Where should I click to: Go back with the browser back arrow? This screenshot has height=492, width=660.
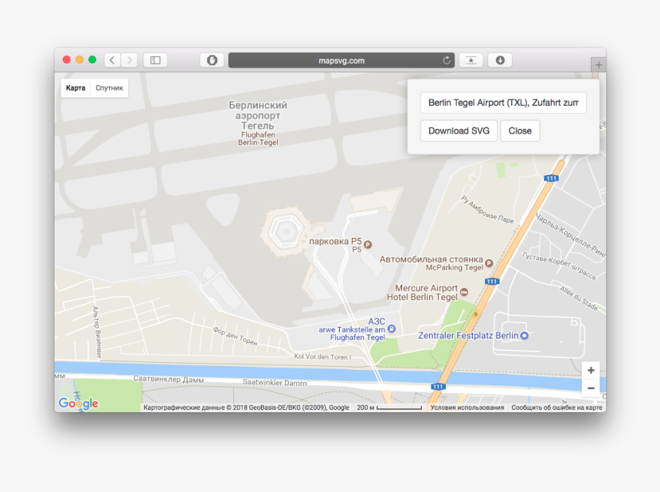click(112, 60)
